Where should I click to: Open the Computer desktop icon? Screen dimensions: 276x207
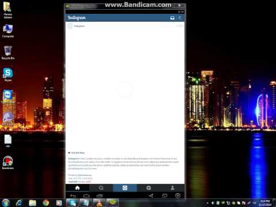pos(8,31)
